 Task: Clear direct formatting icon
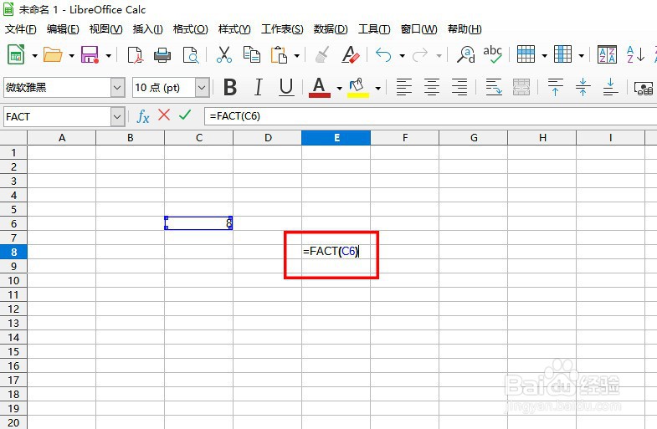pyautogui.click(x=351, y=54)
